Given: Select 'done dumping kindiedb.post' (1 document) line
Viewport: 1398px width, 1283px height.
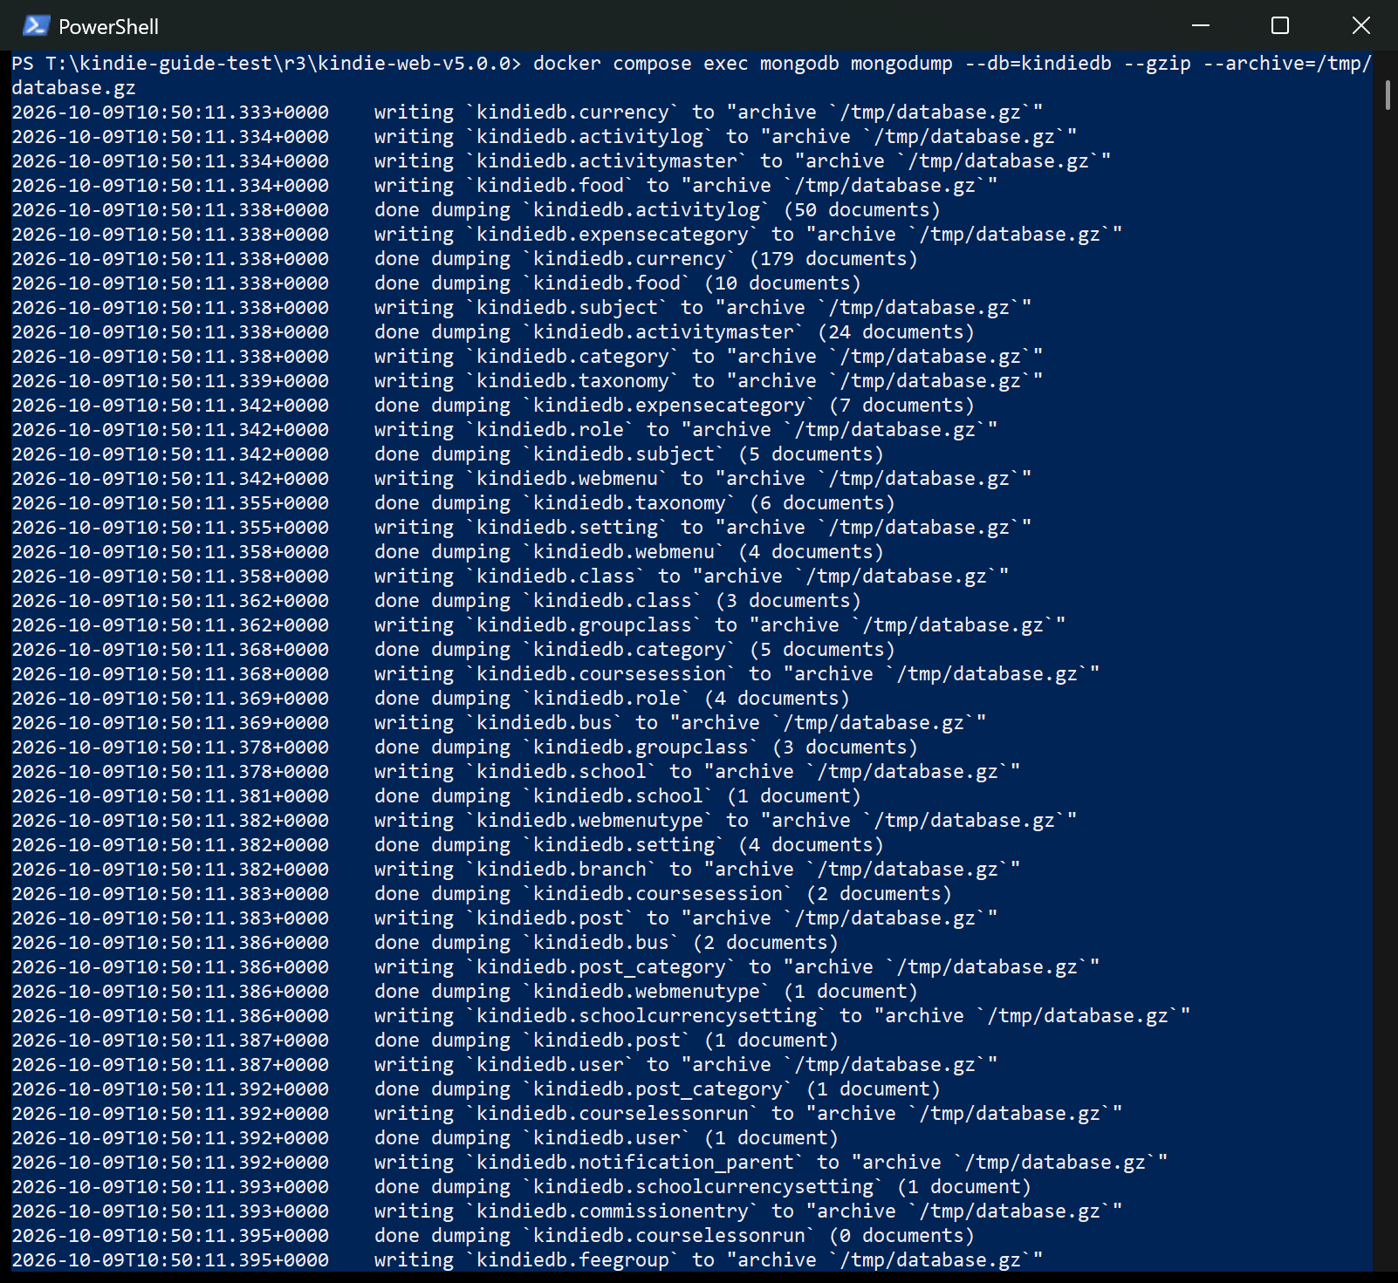Looking at the screenshot, I should [425, 1041].
